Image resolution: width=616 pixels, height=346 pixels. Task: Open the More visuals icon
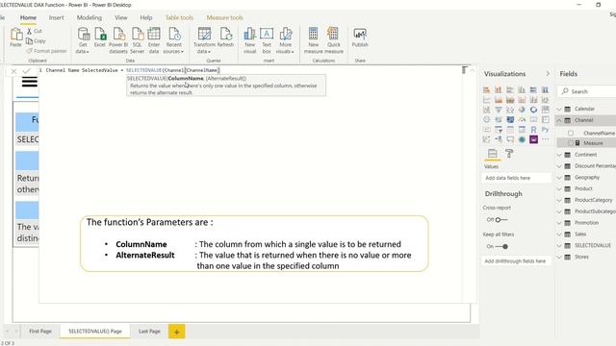tap(286, 34)
